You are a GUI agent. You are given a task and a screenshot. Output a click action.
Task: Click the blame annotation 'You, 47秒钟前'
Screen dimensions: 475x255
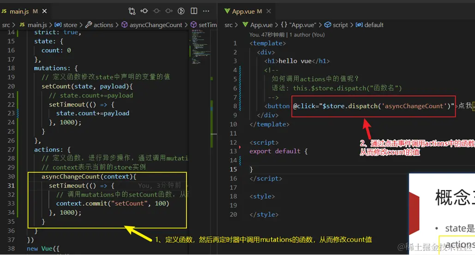267,35
